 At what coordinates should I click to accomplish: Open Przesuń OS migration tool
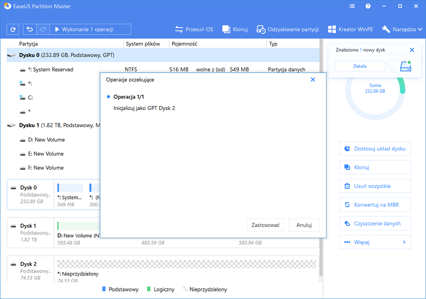click(x=194, y=29)
